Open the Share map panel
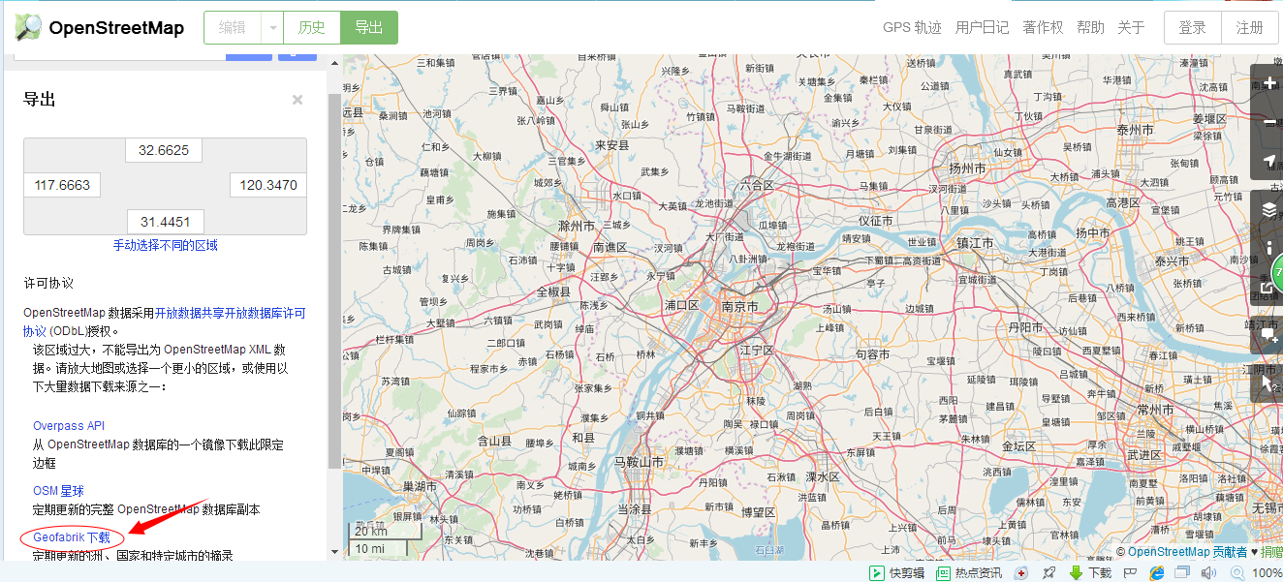Image resolution: width=1283 pixels, height=582 pixels. tap(1269, 288)
